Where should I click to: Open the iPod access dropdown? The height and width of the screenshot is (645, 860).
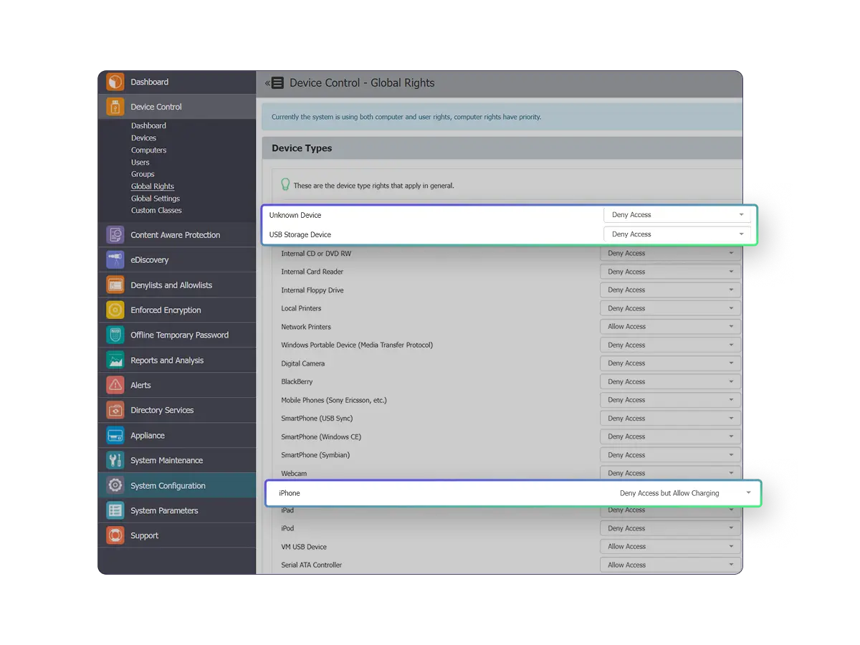[x=670, y=528]
